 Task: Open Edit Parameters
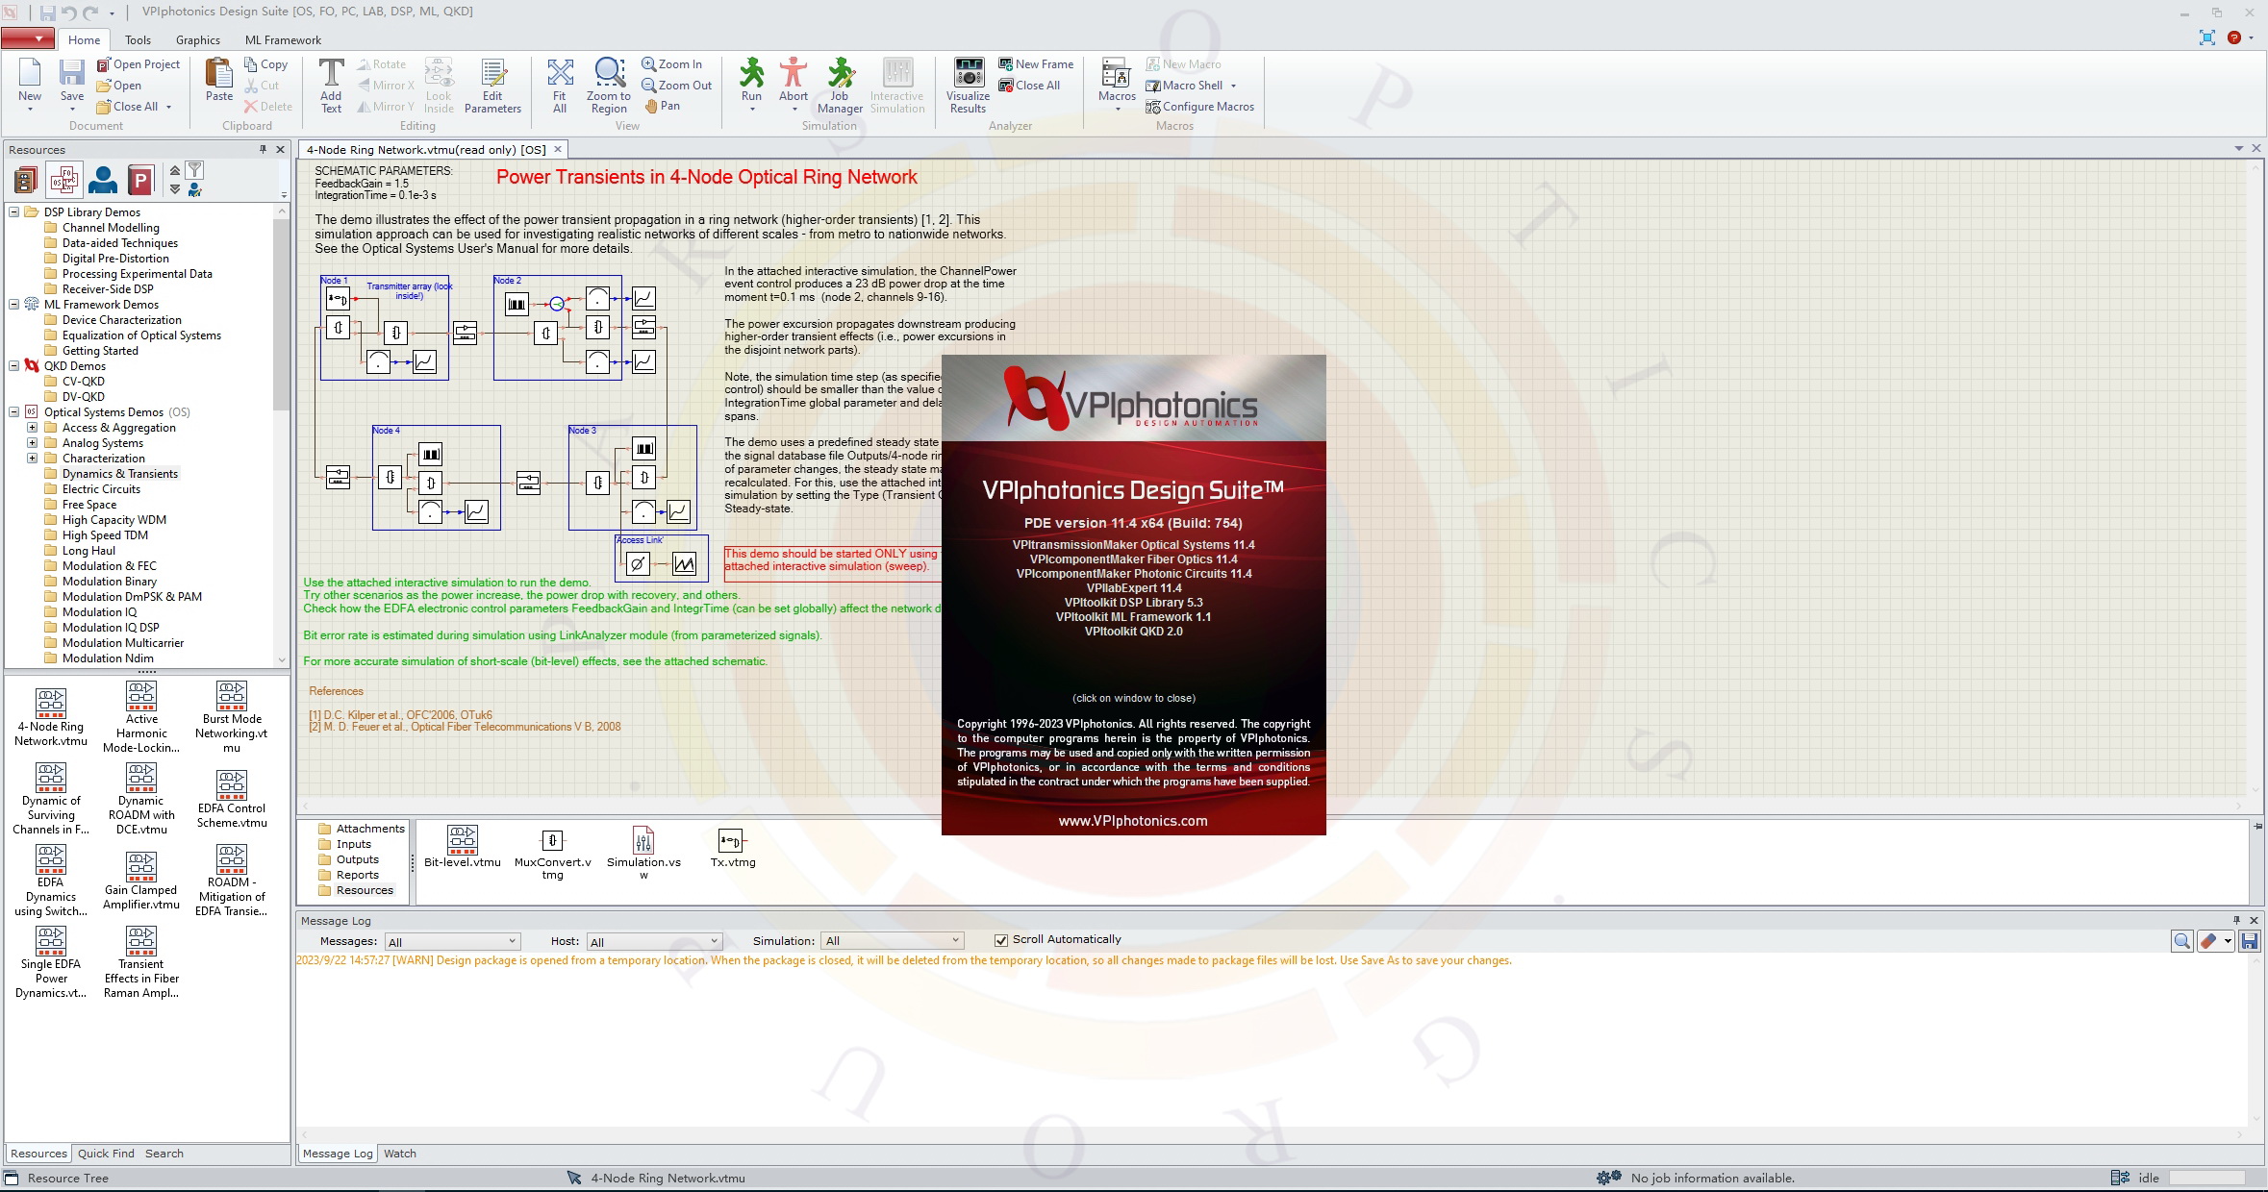point(492,87)
